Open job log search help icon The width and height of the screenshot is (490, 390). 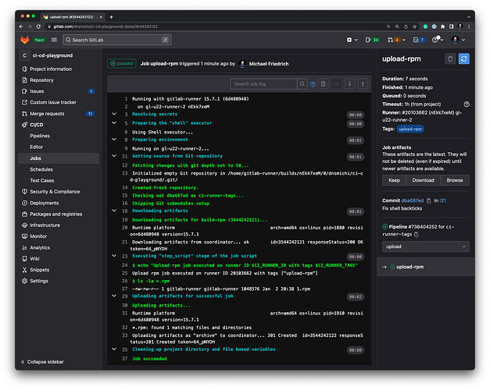(313, 84)
